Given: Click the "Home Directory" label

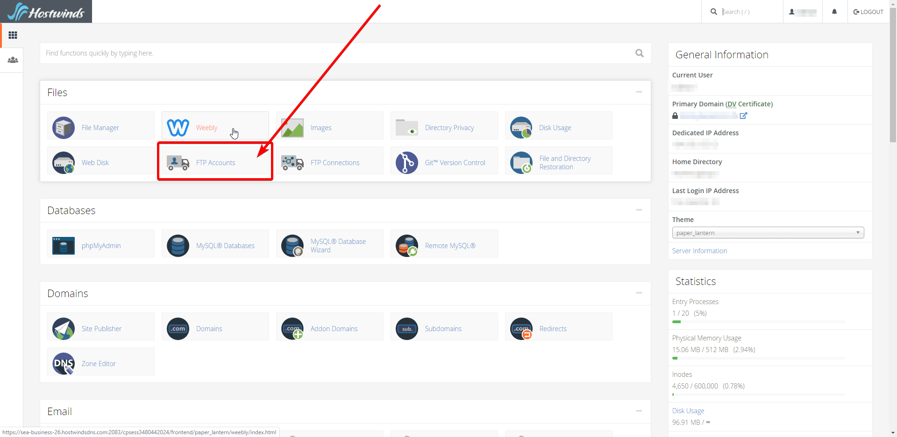Looking at the screenshot, I should [697, 162].
